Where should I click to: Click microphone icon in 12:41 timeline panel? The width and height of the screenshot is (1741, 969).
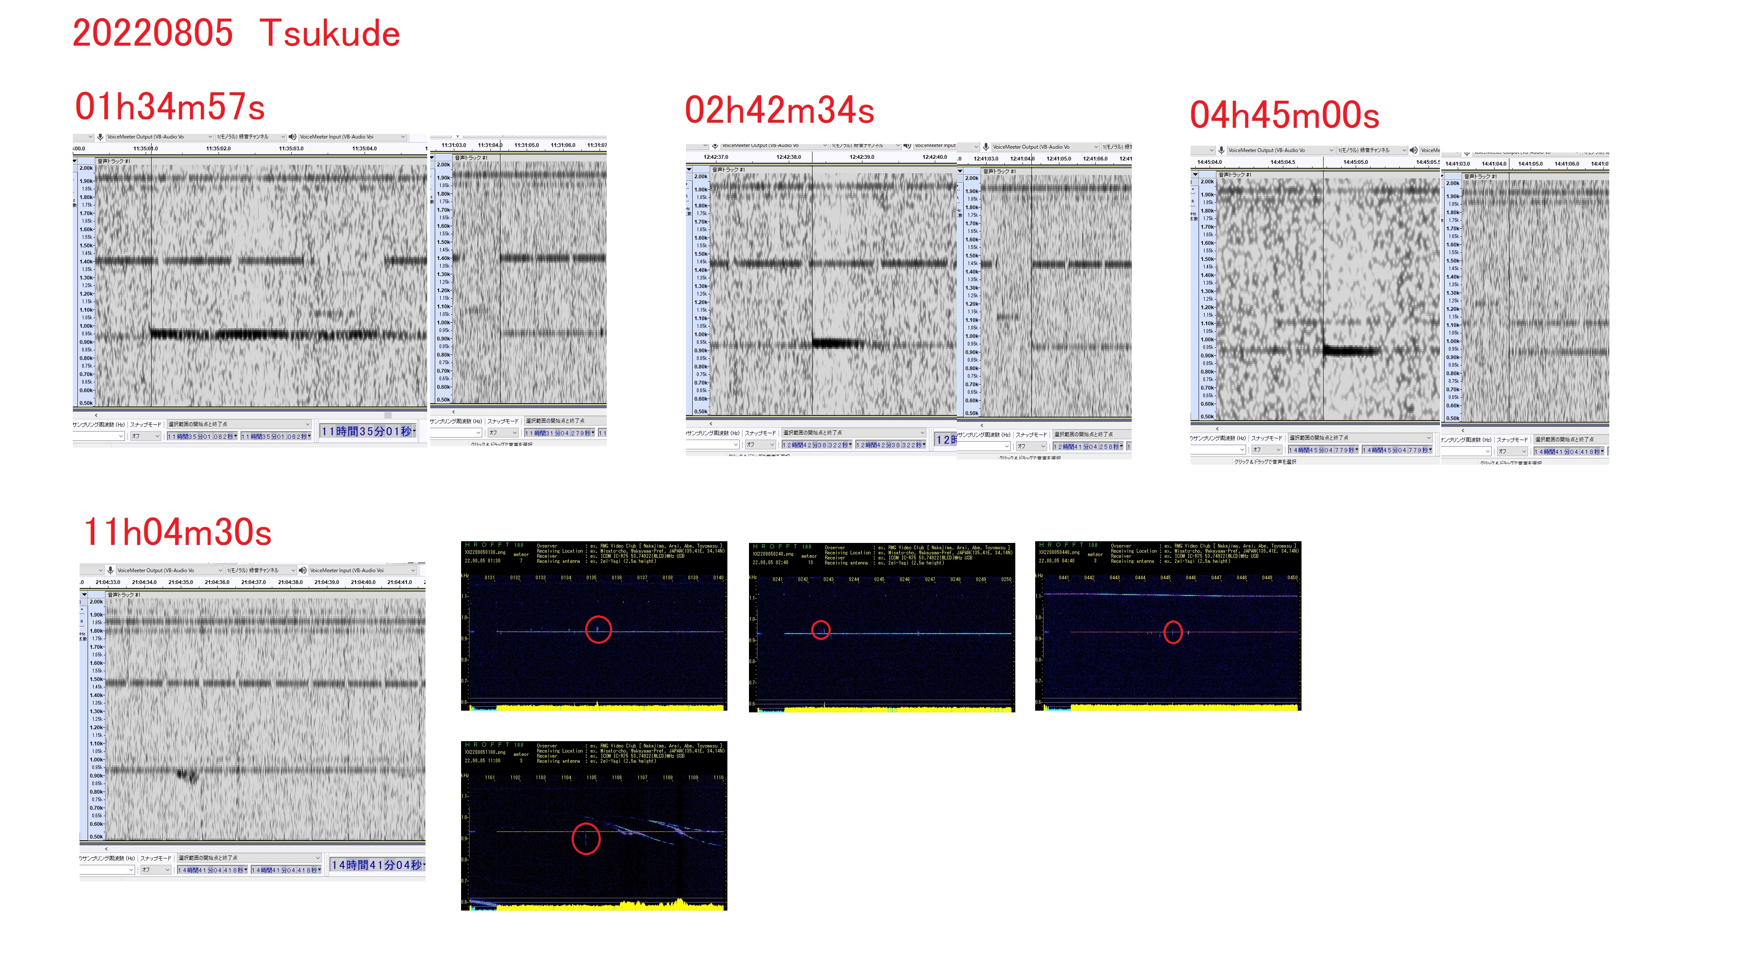pyautogui.click(x=986, y=147)
